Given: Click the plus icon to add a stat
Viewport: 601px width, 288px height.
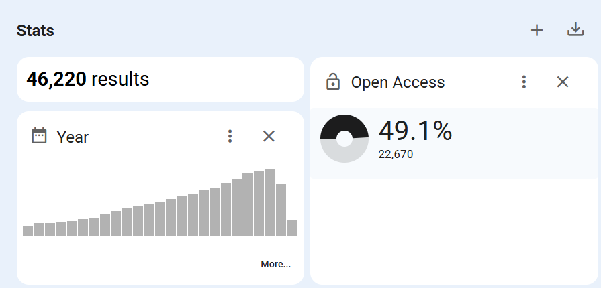Looking at the screenshot, I should point(537,30).
